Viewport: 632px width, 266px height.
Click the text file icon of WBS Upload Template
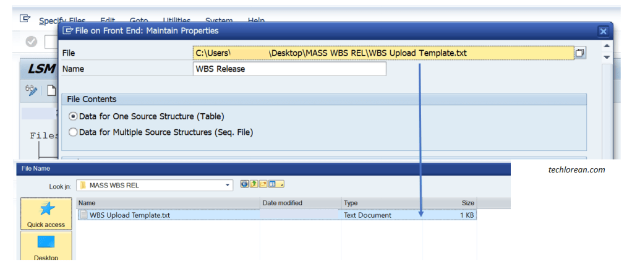coord(83,215)
